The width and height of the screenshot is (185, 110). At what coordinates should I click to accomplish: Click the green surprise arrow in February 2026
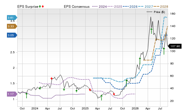tap(140, 61)
